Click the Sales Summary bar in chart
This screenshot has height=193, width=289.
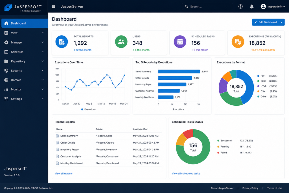point(179,71)
